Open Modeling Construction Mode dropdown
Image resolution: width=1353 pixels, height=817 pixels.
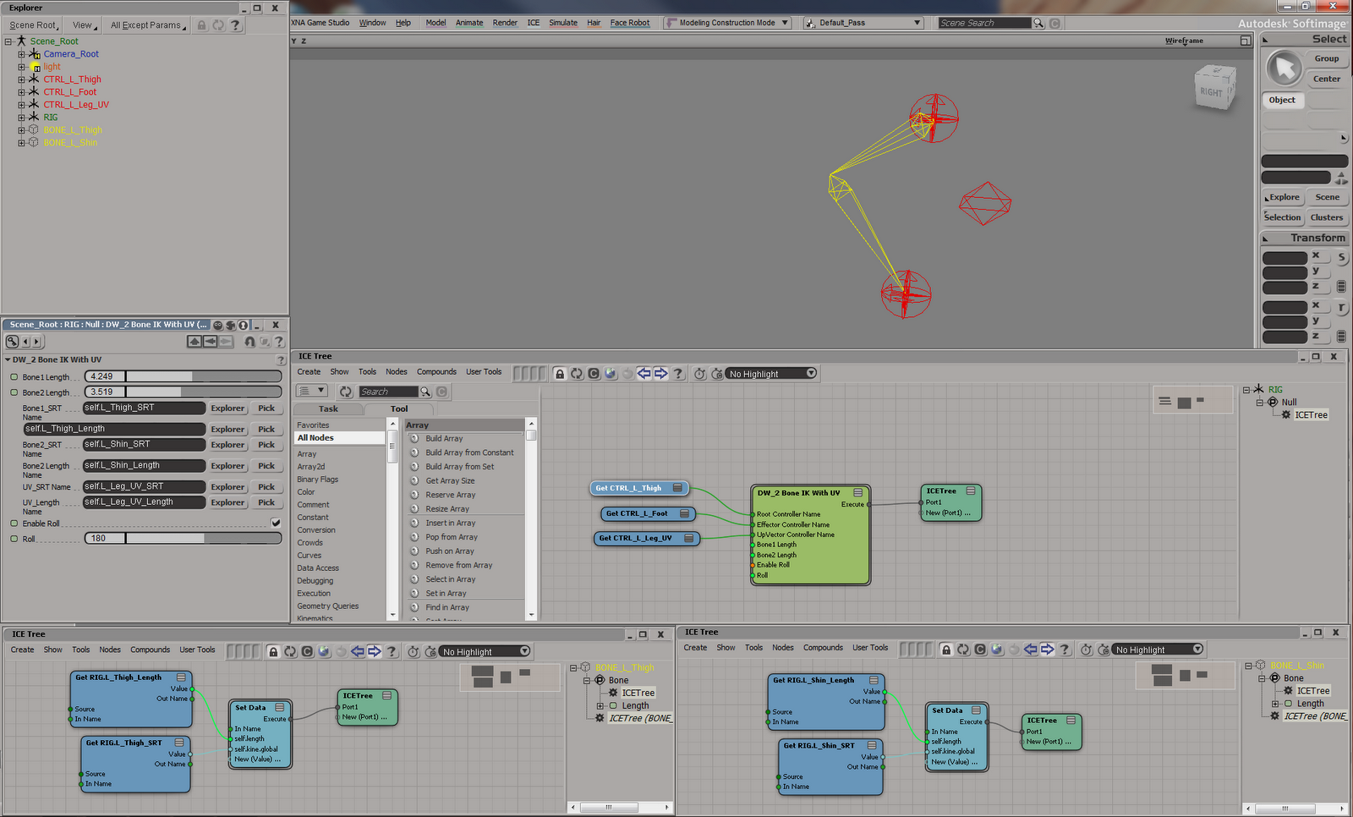pyautogui.click(x=726, y=23)
